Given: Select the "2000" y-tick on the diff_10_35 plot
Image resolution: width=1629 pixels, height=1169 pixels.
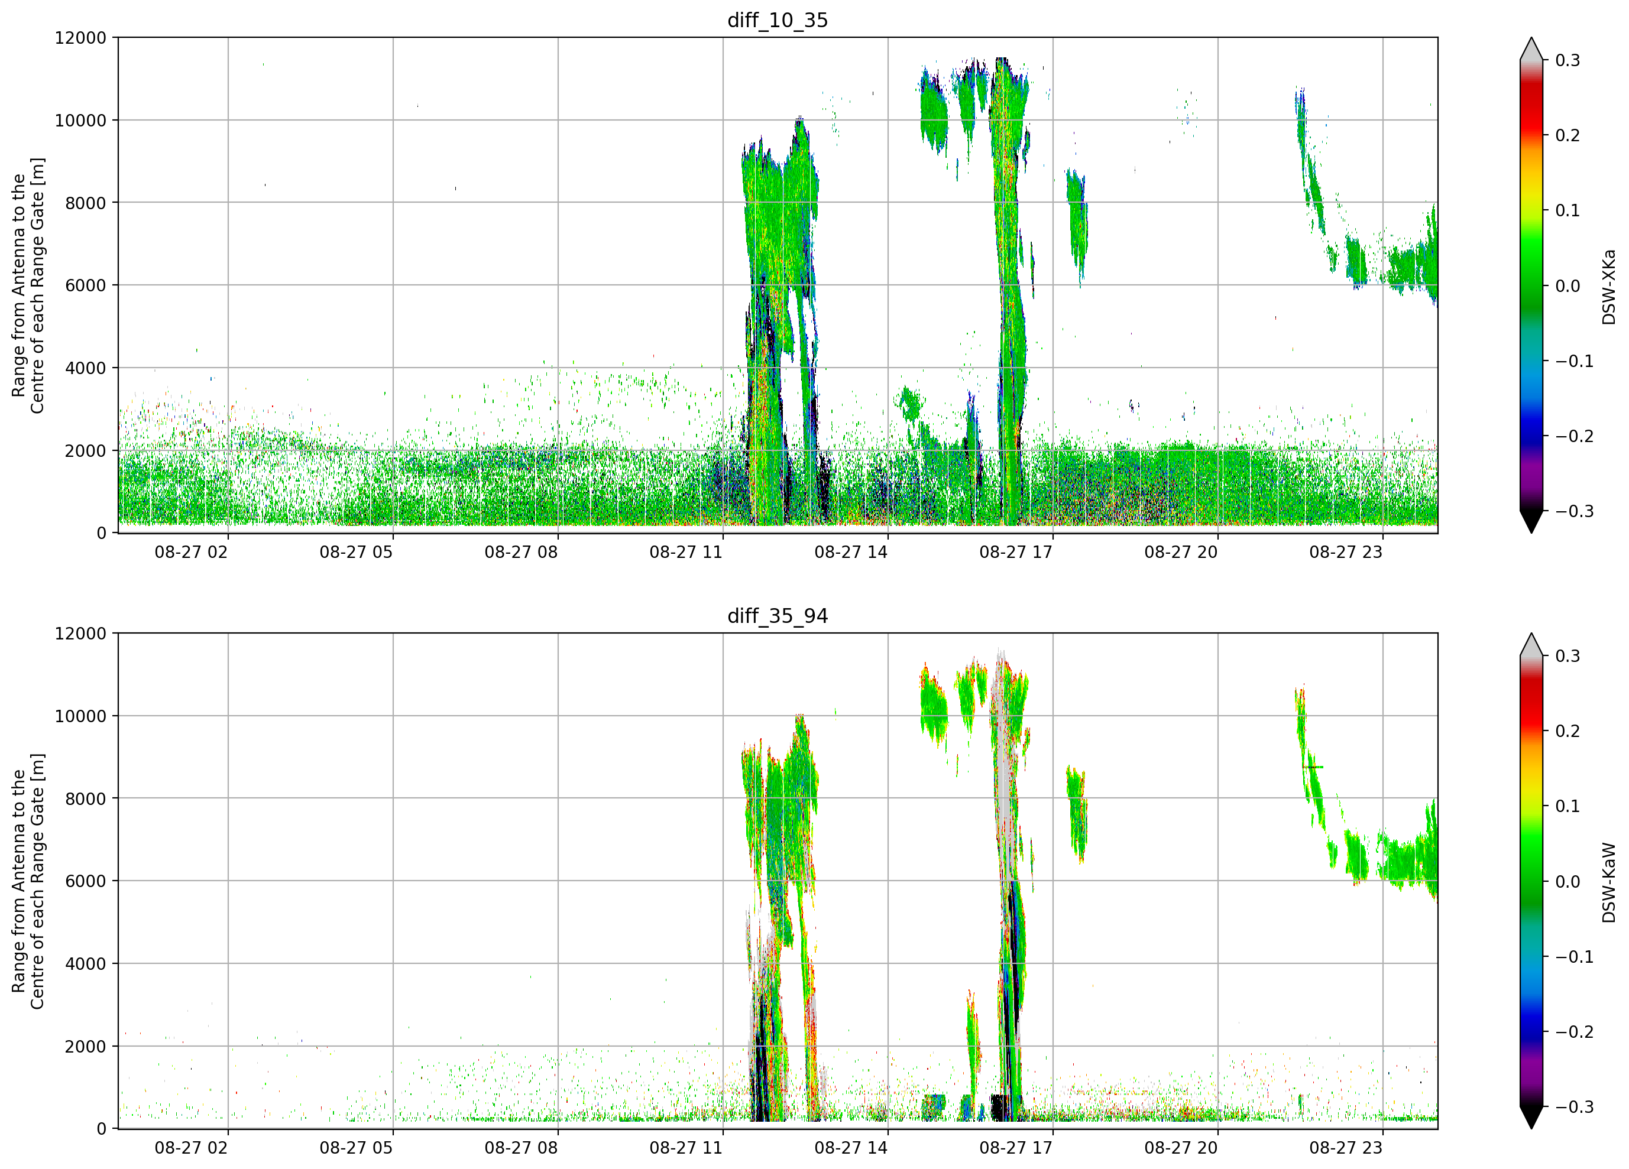Looking at the screenshot, I should point(86,451).
